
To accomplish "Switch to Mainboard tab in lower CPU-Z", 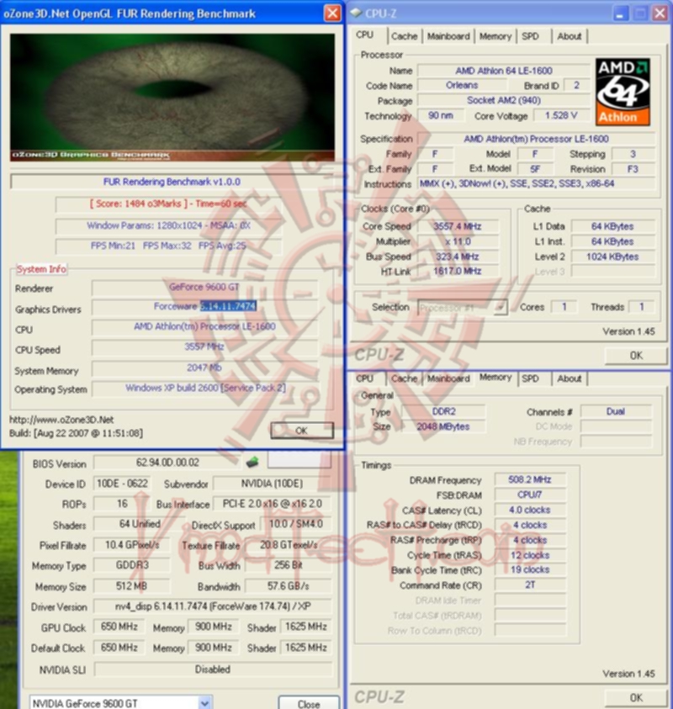I will point(448,378).
